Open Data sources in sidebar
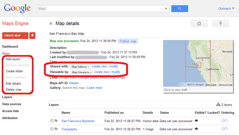This screenshot has height=135, width=239. coord(12,104)
